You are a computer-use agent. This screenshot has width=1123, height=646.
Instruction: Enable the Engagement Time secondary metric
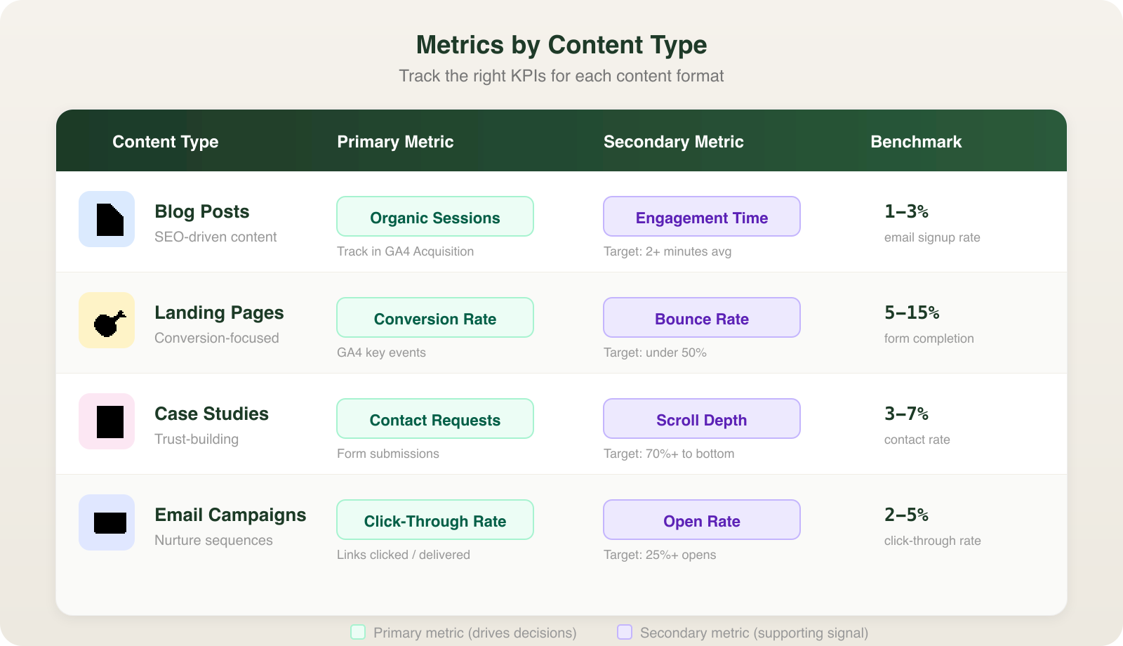click(701, 216)
